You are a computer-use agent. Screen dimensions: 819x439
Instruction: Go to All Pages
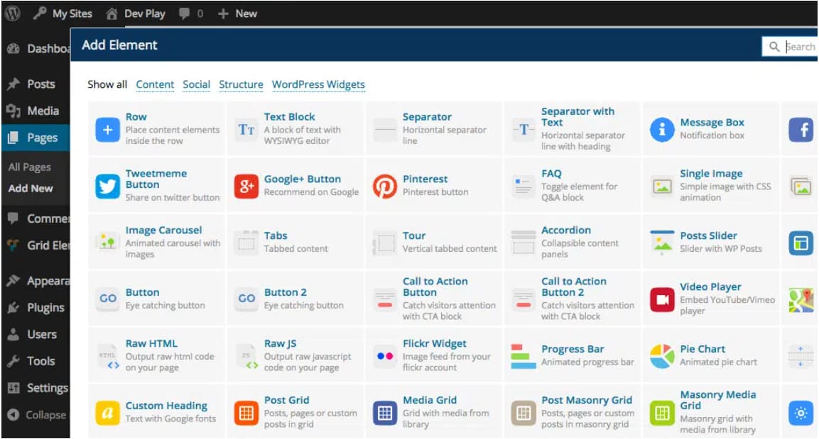pyautogui.click(x=30, y=167)
